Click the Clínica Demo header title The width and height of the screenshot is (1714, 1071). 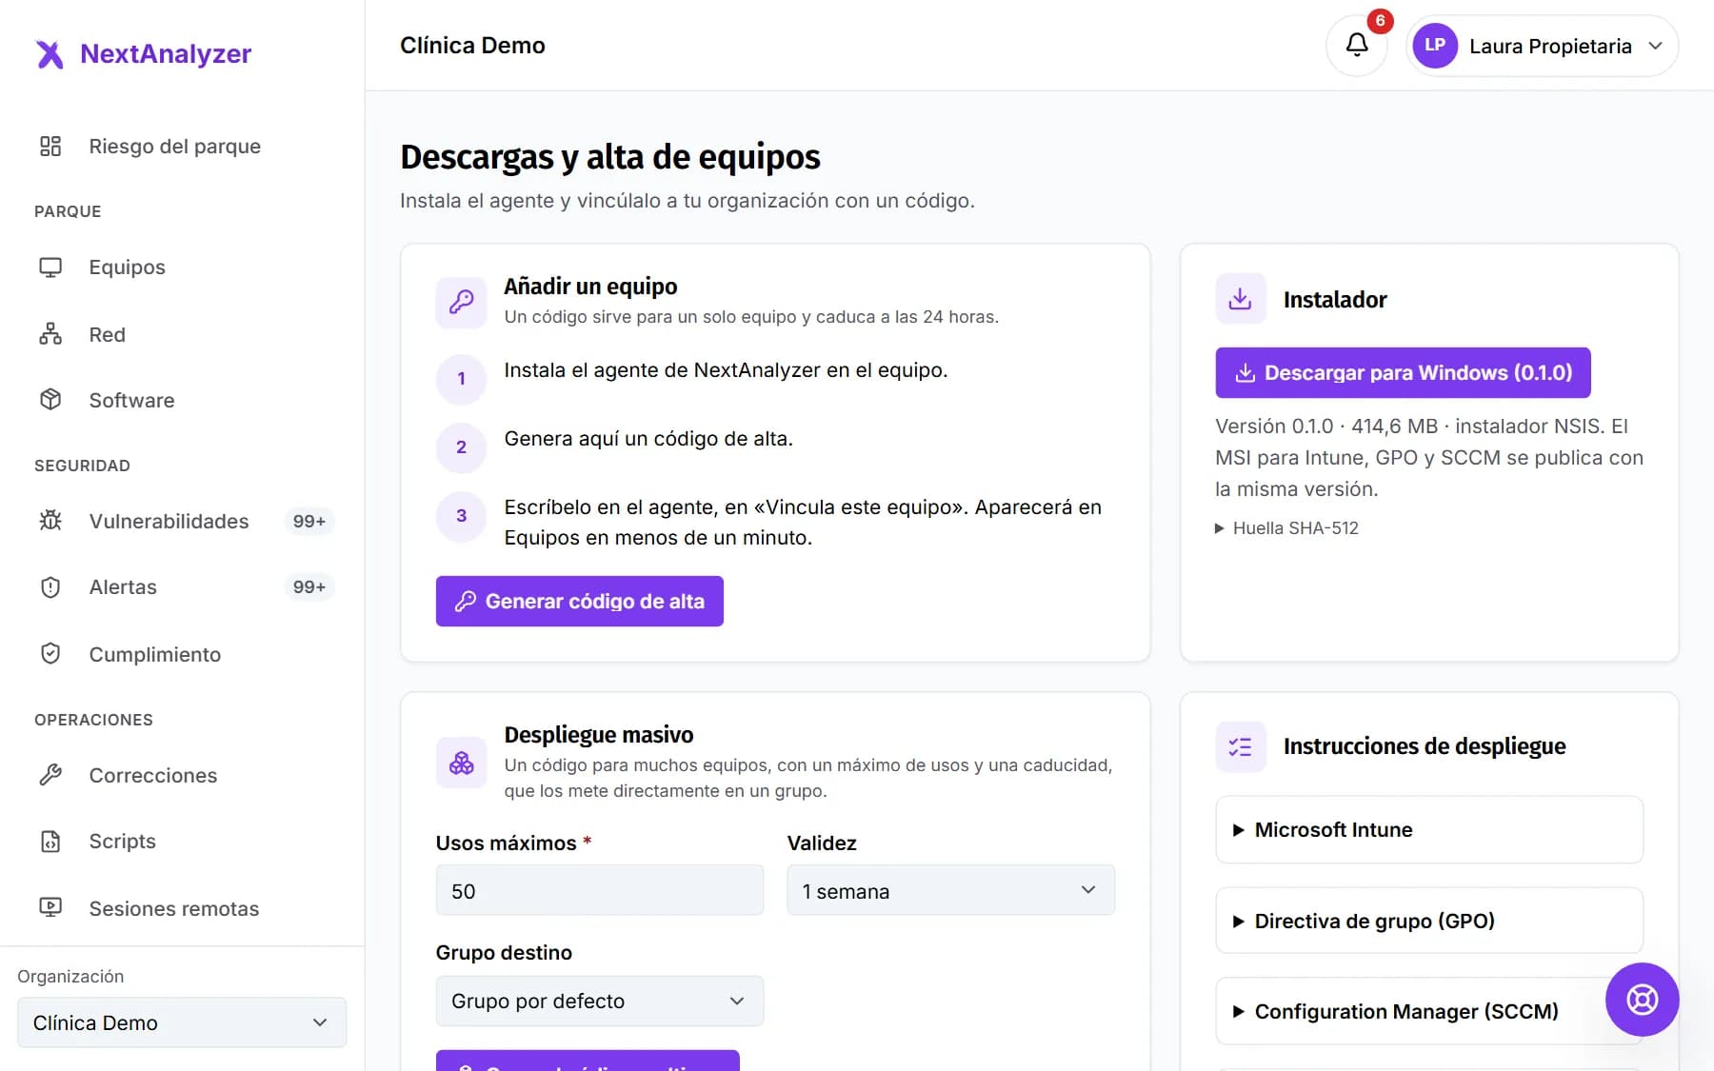click(472, 46)
